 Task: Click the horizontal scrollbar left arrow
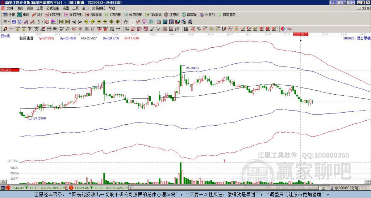coord(130,188)
